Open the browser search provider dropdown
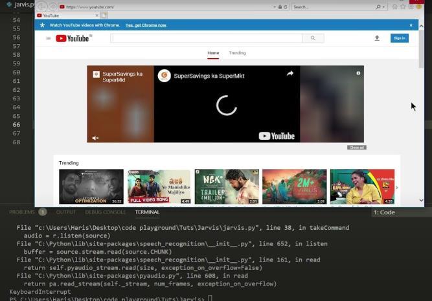 pos(383,7)
